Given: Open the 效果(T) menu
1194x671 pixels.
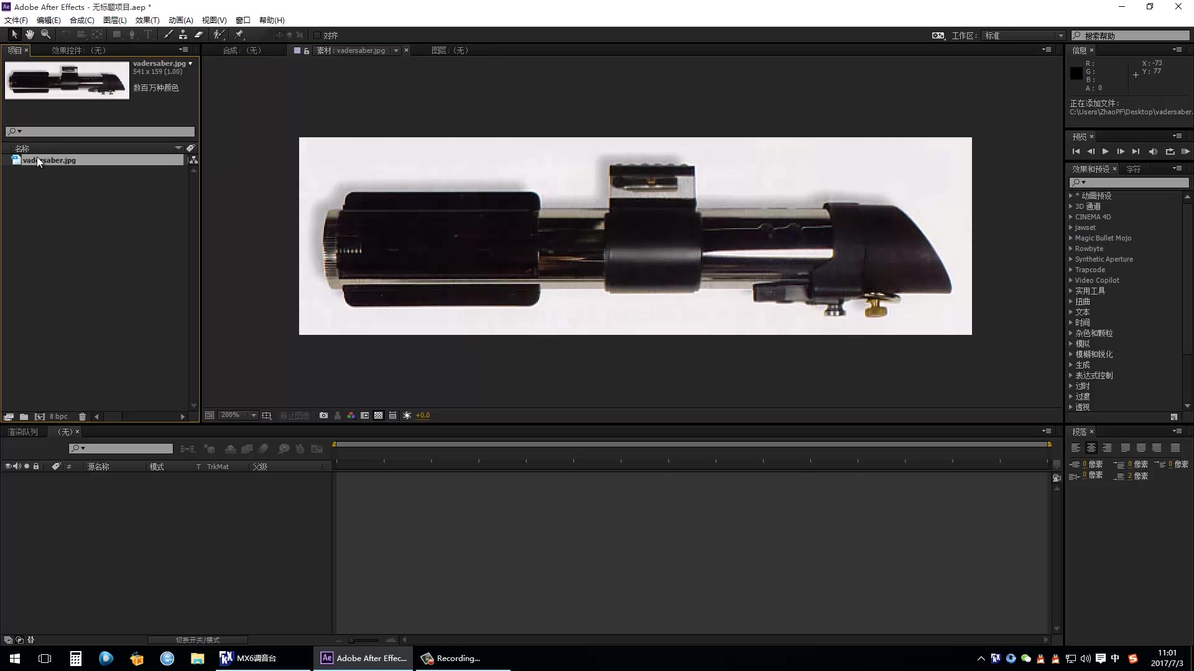Looking at the screenshot, I should 147,21.
